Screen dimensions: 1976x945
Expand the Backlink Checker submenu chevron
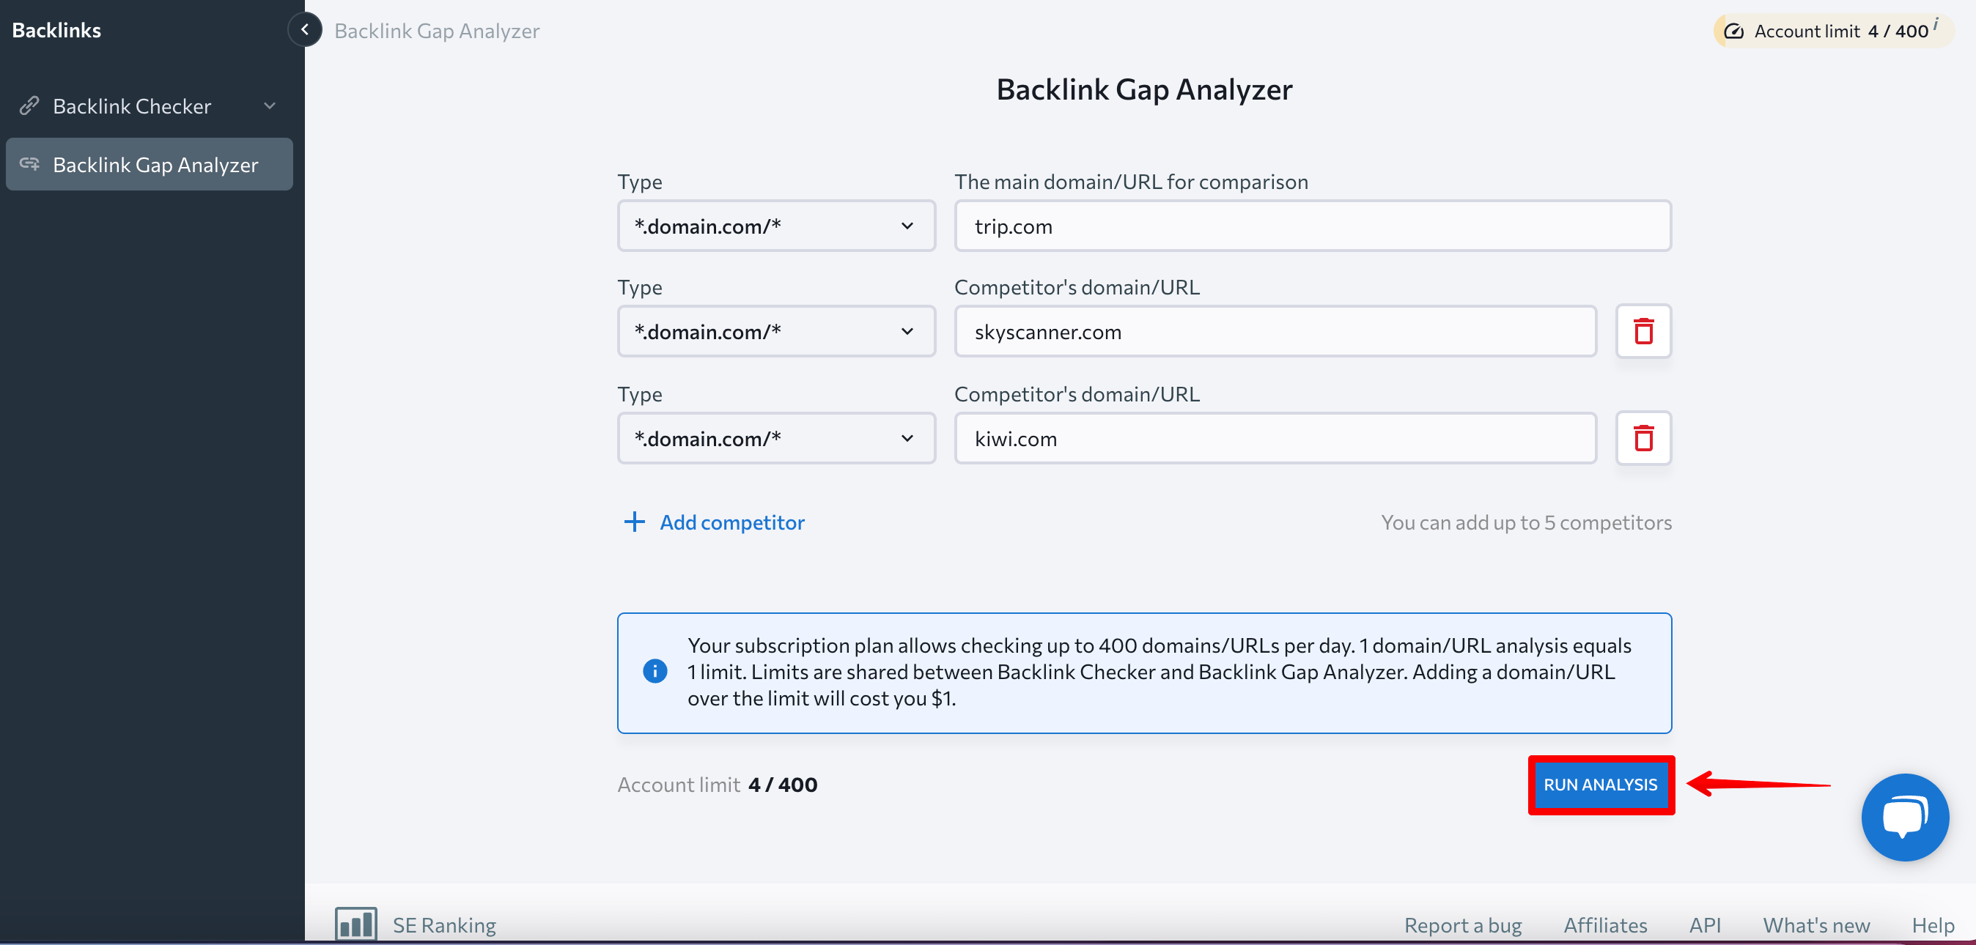point(269,105)
